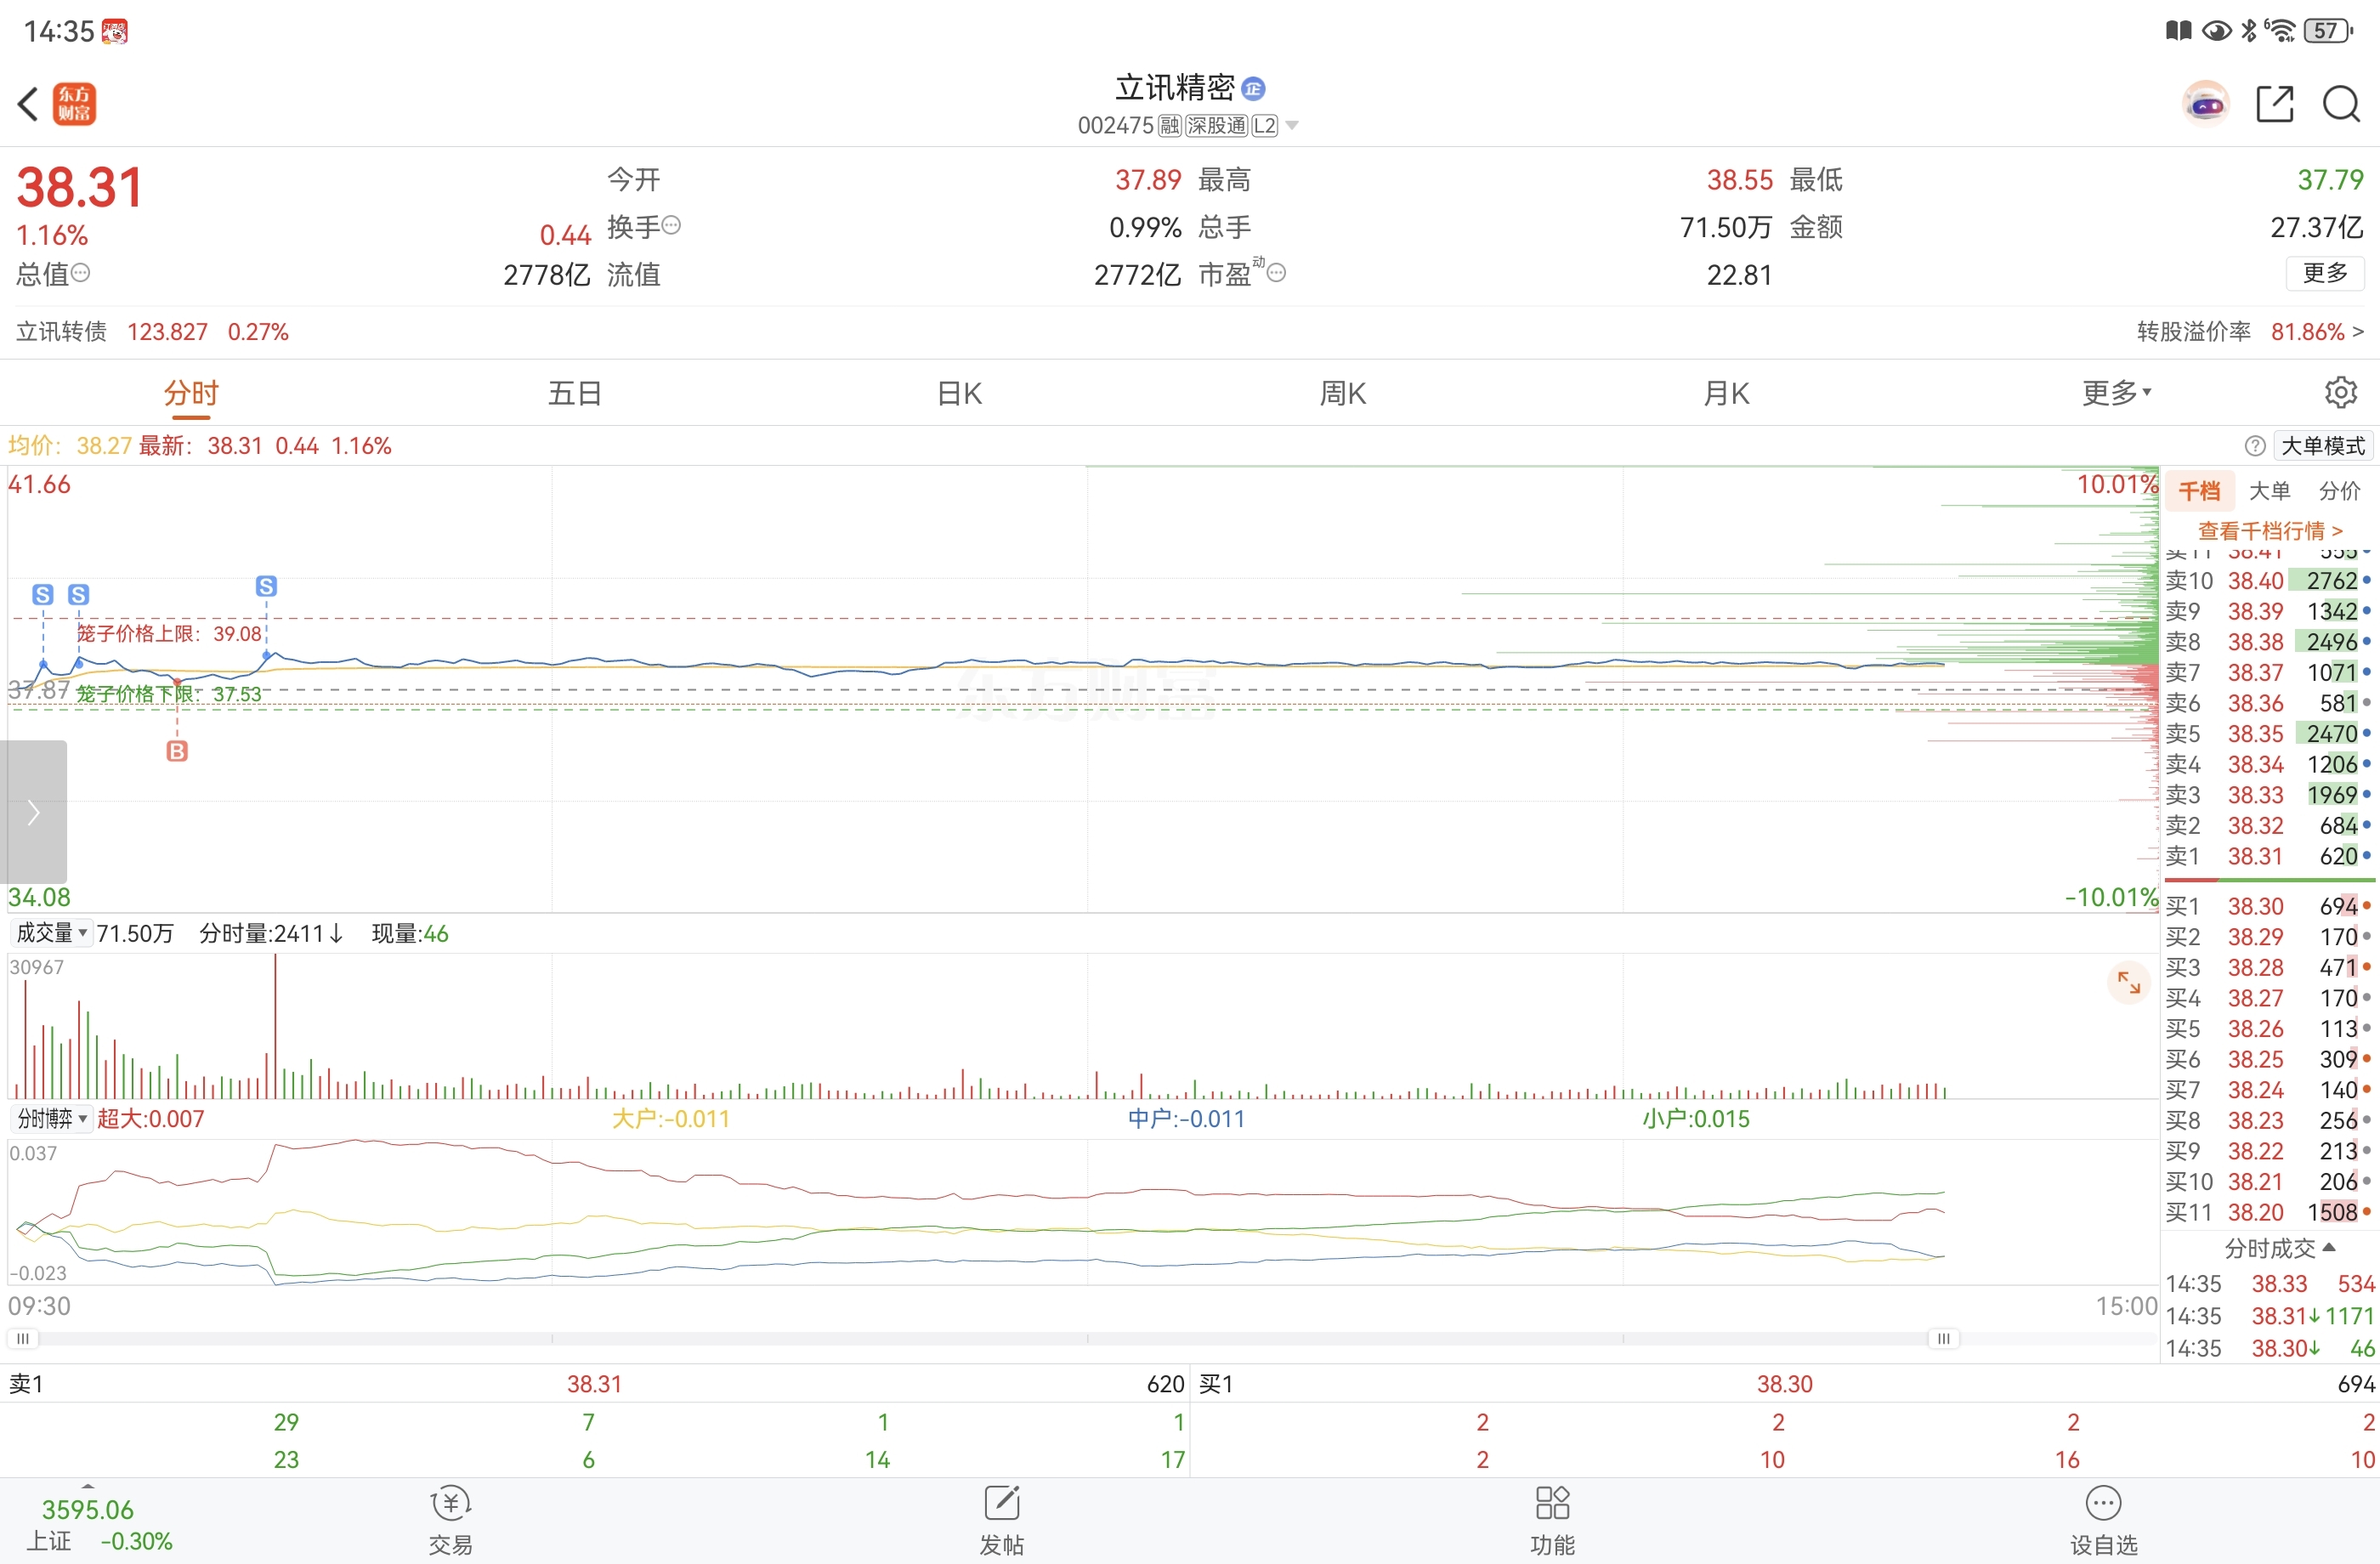
Task: Tap the help question mark near 大单模式
Action: (2255, 446)
